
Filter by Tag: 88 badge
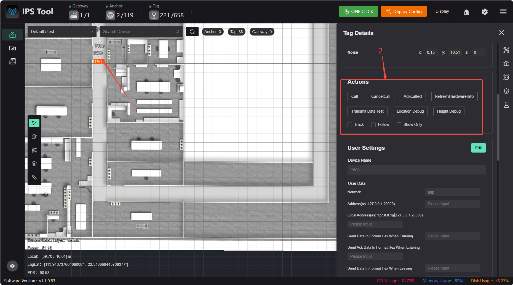click(237, 32)
